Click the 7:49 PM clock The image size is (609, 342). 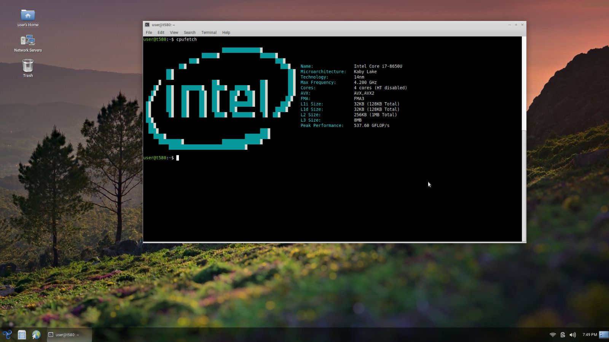click(590, 335)
